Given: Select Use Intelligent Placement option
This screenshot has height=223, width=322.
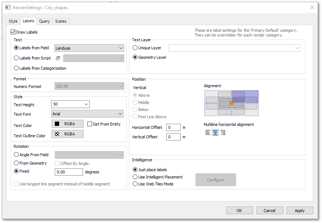Looking at the screenshot, I should pos(135,177).
